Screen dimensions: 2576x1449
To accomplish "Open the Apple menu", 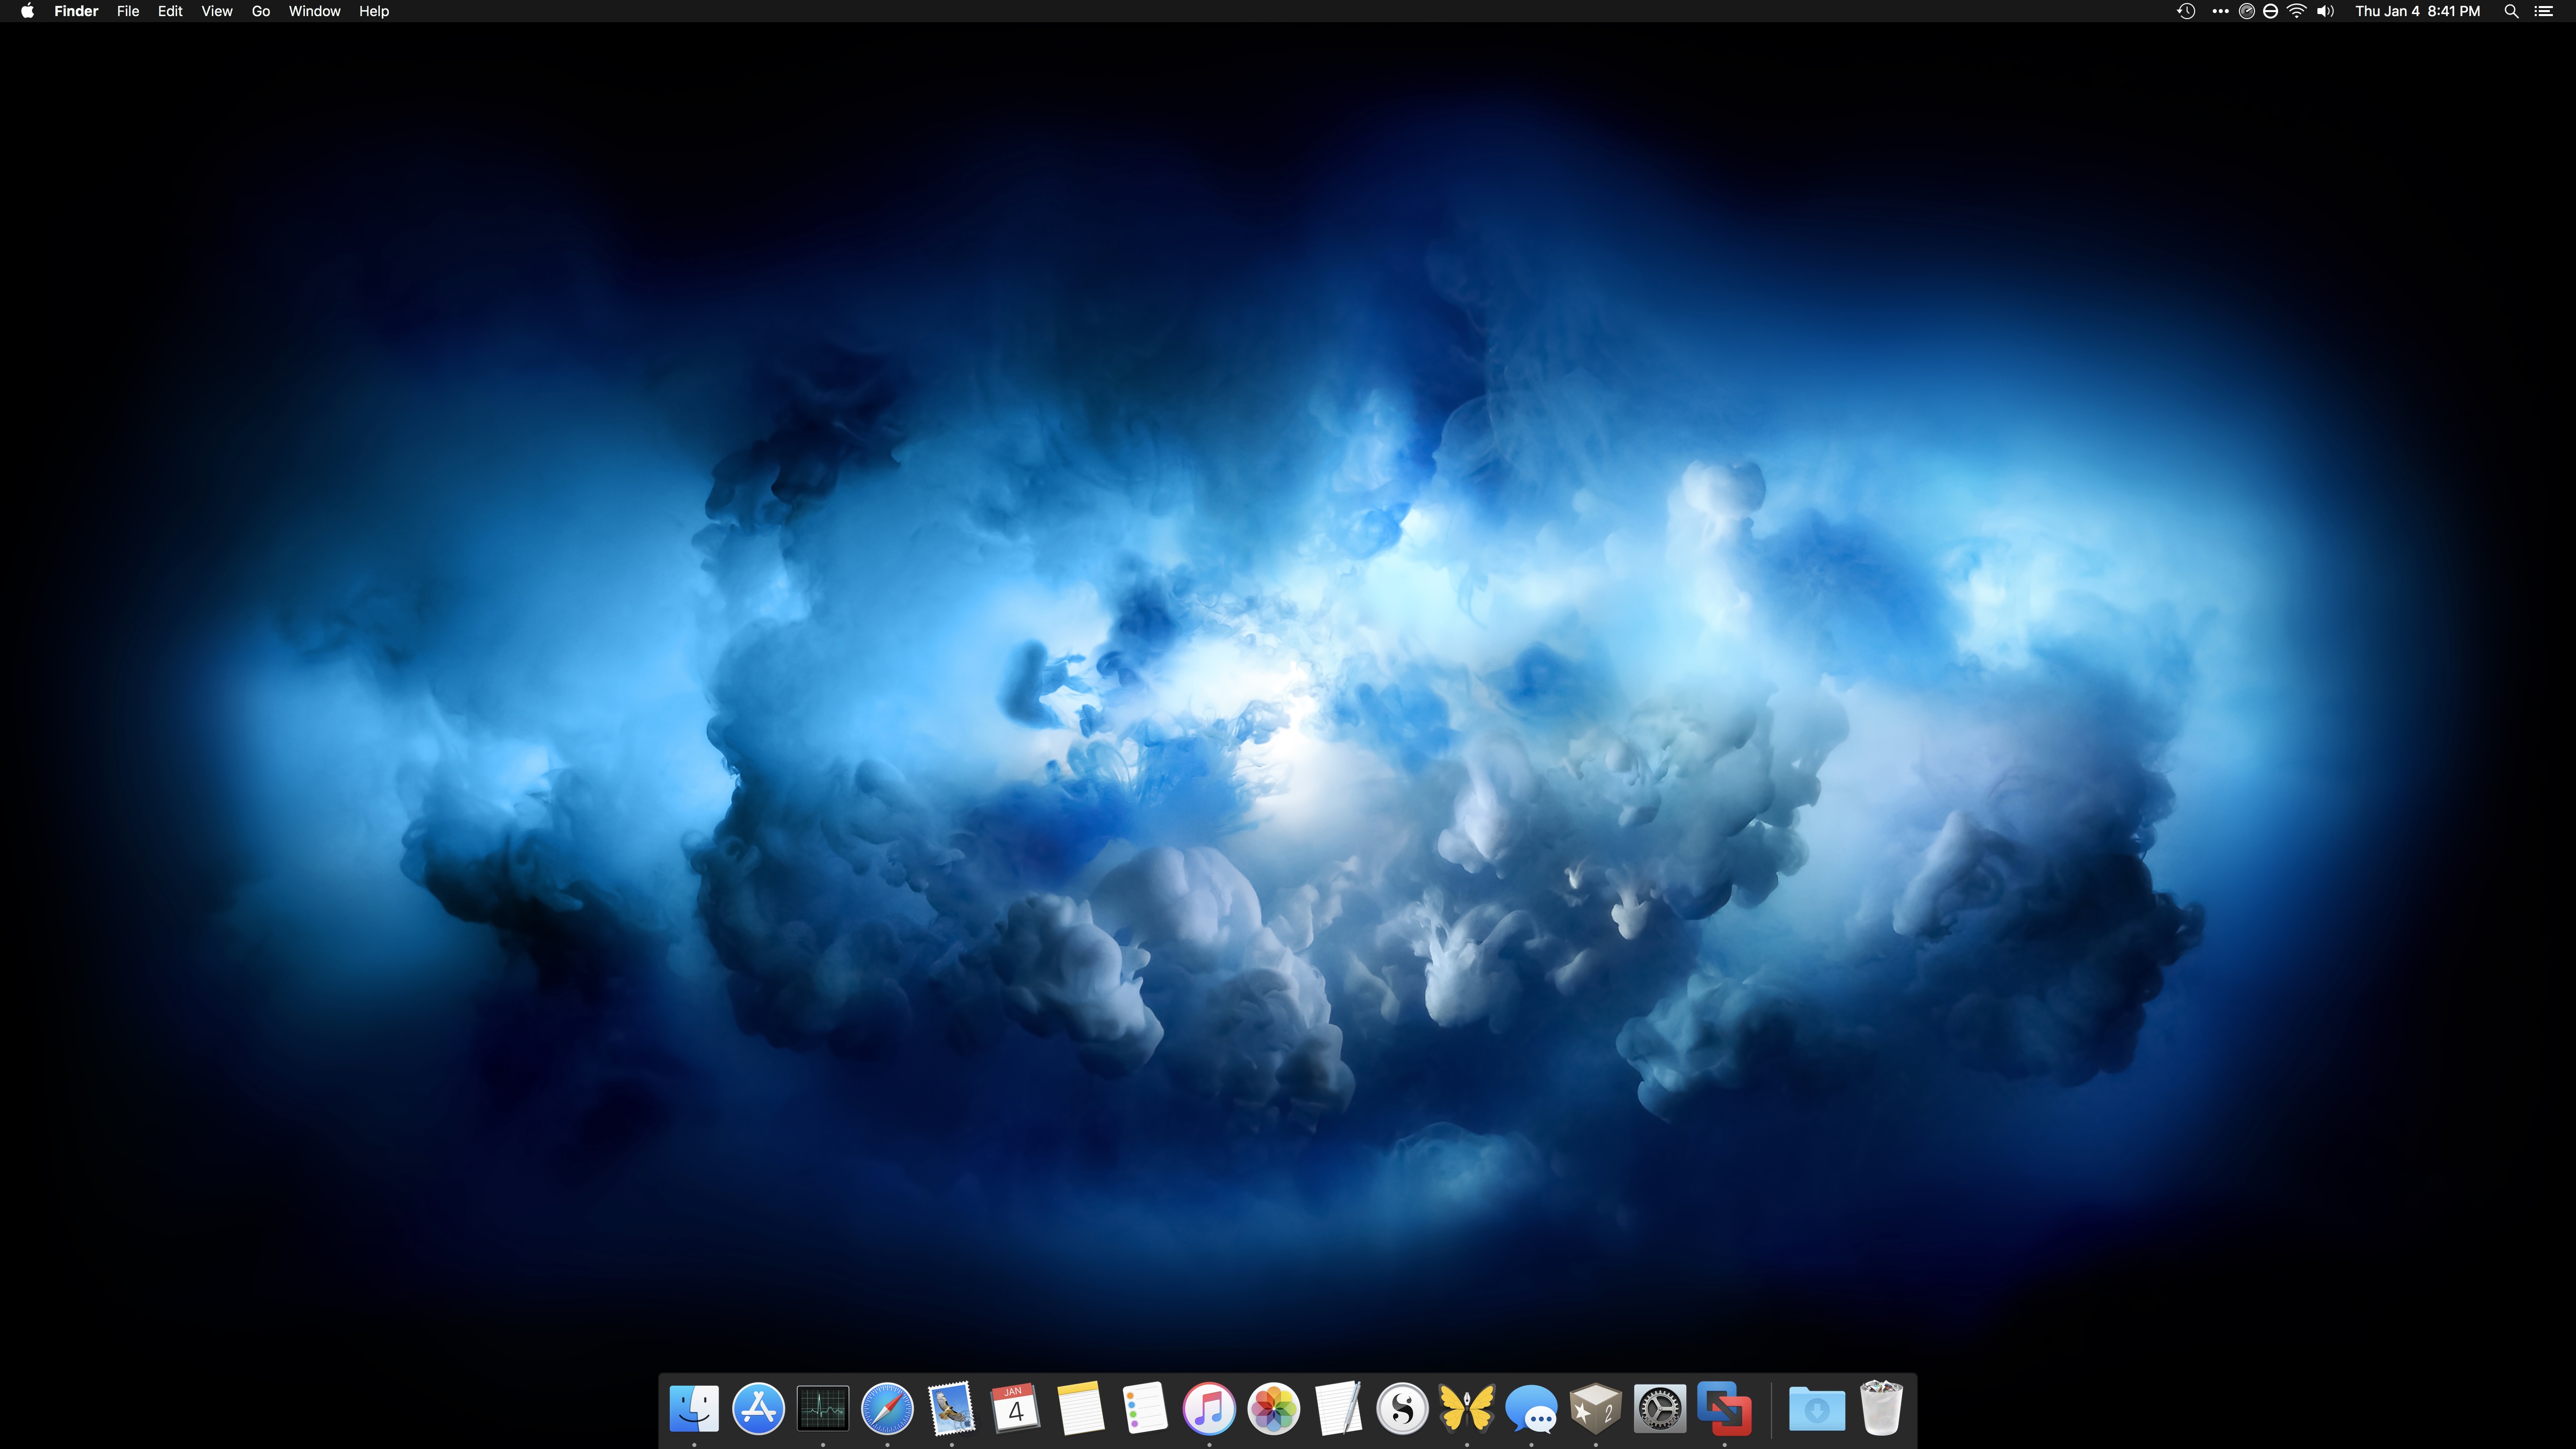I will [x=27, y=11].
